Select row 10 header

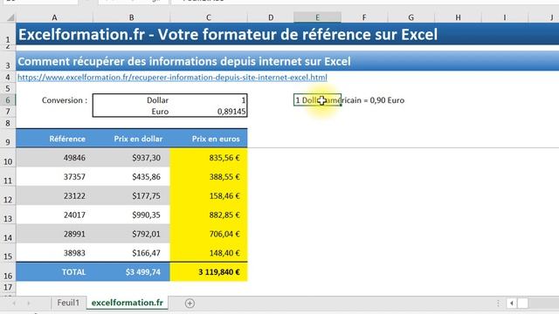tap(8, 158)
